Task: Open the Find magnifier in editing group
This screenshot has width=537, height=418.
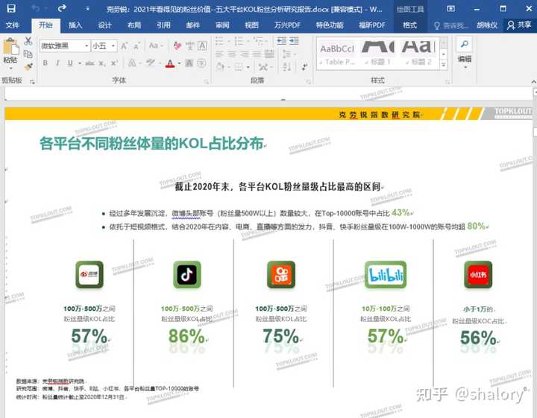Action: pos(464,45)
